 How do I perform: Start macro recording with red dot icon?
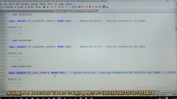click(x=87, y=7)
